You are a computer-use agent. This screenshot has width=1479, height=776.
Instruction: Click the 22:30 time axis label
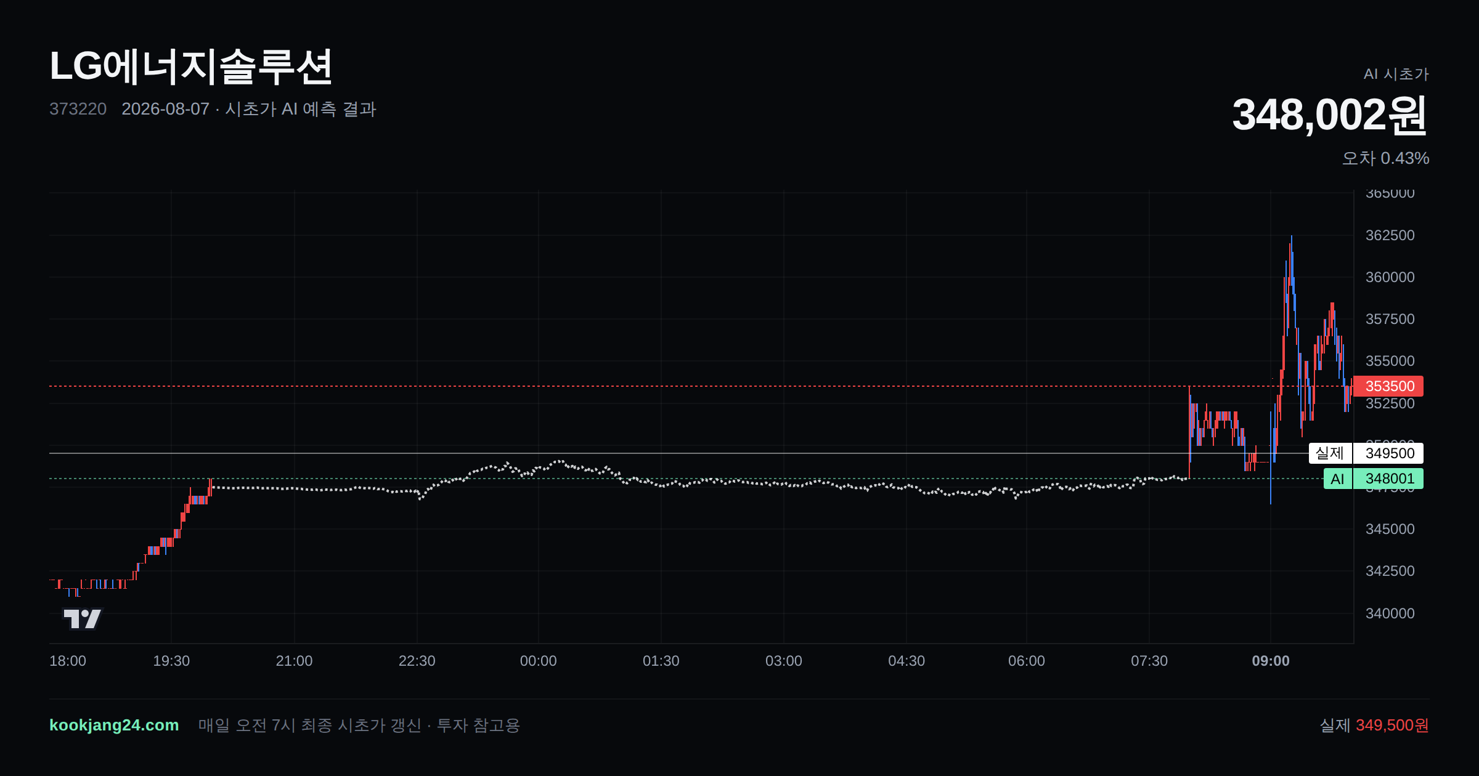(417, 661)
